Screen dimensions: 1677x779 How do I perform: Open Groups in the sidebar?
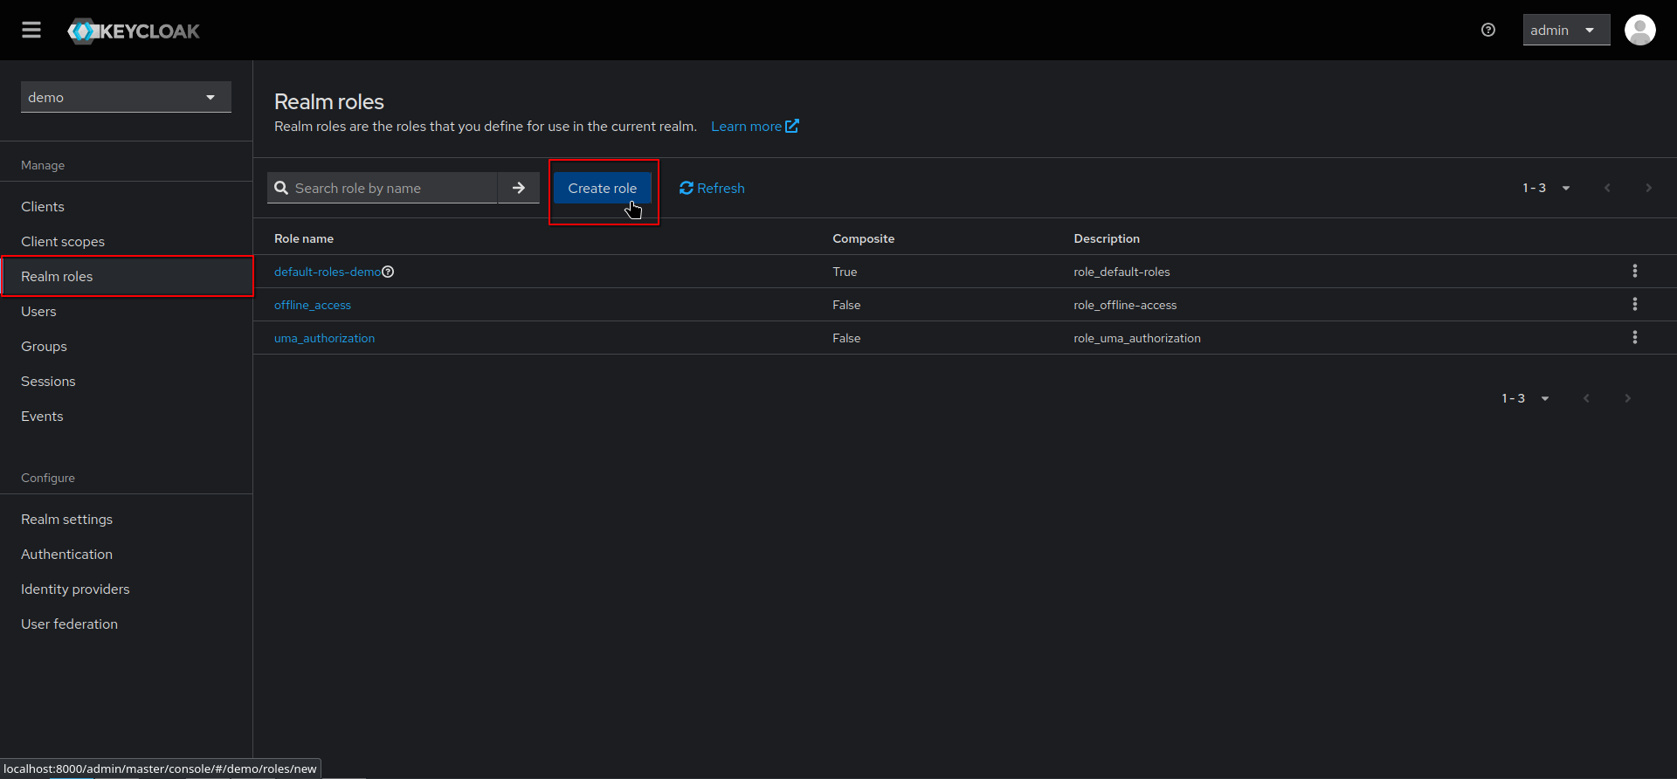click(x=126, y=347)
